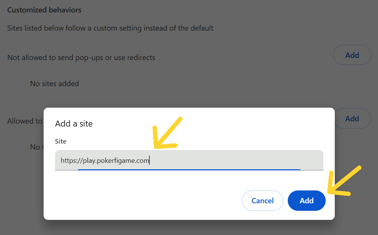The width and height of the screenshot is (378, 235).
Task: Click the Site field label
Action: coord(61,141)
